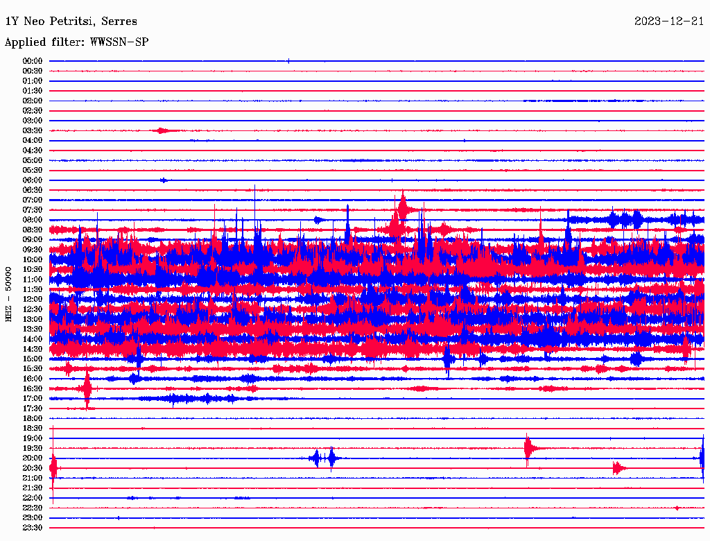Select the 00:30 time label
The height and width of the screenshot is (541, 710).
click(x=33, y=71)
